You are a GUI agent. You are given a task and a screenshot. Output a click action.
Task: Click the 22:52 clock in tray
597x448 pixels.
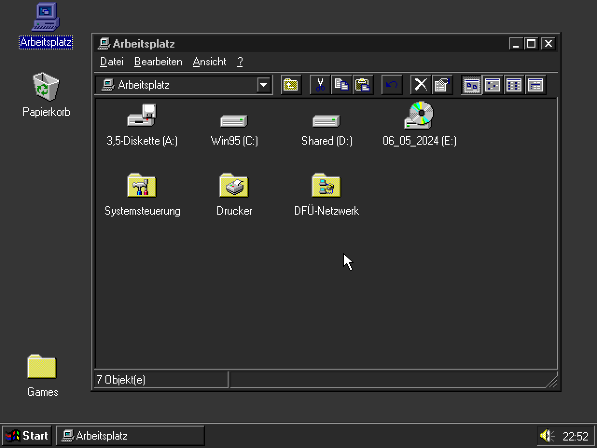576,436
